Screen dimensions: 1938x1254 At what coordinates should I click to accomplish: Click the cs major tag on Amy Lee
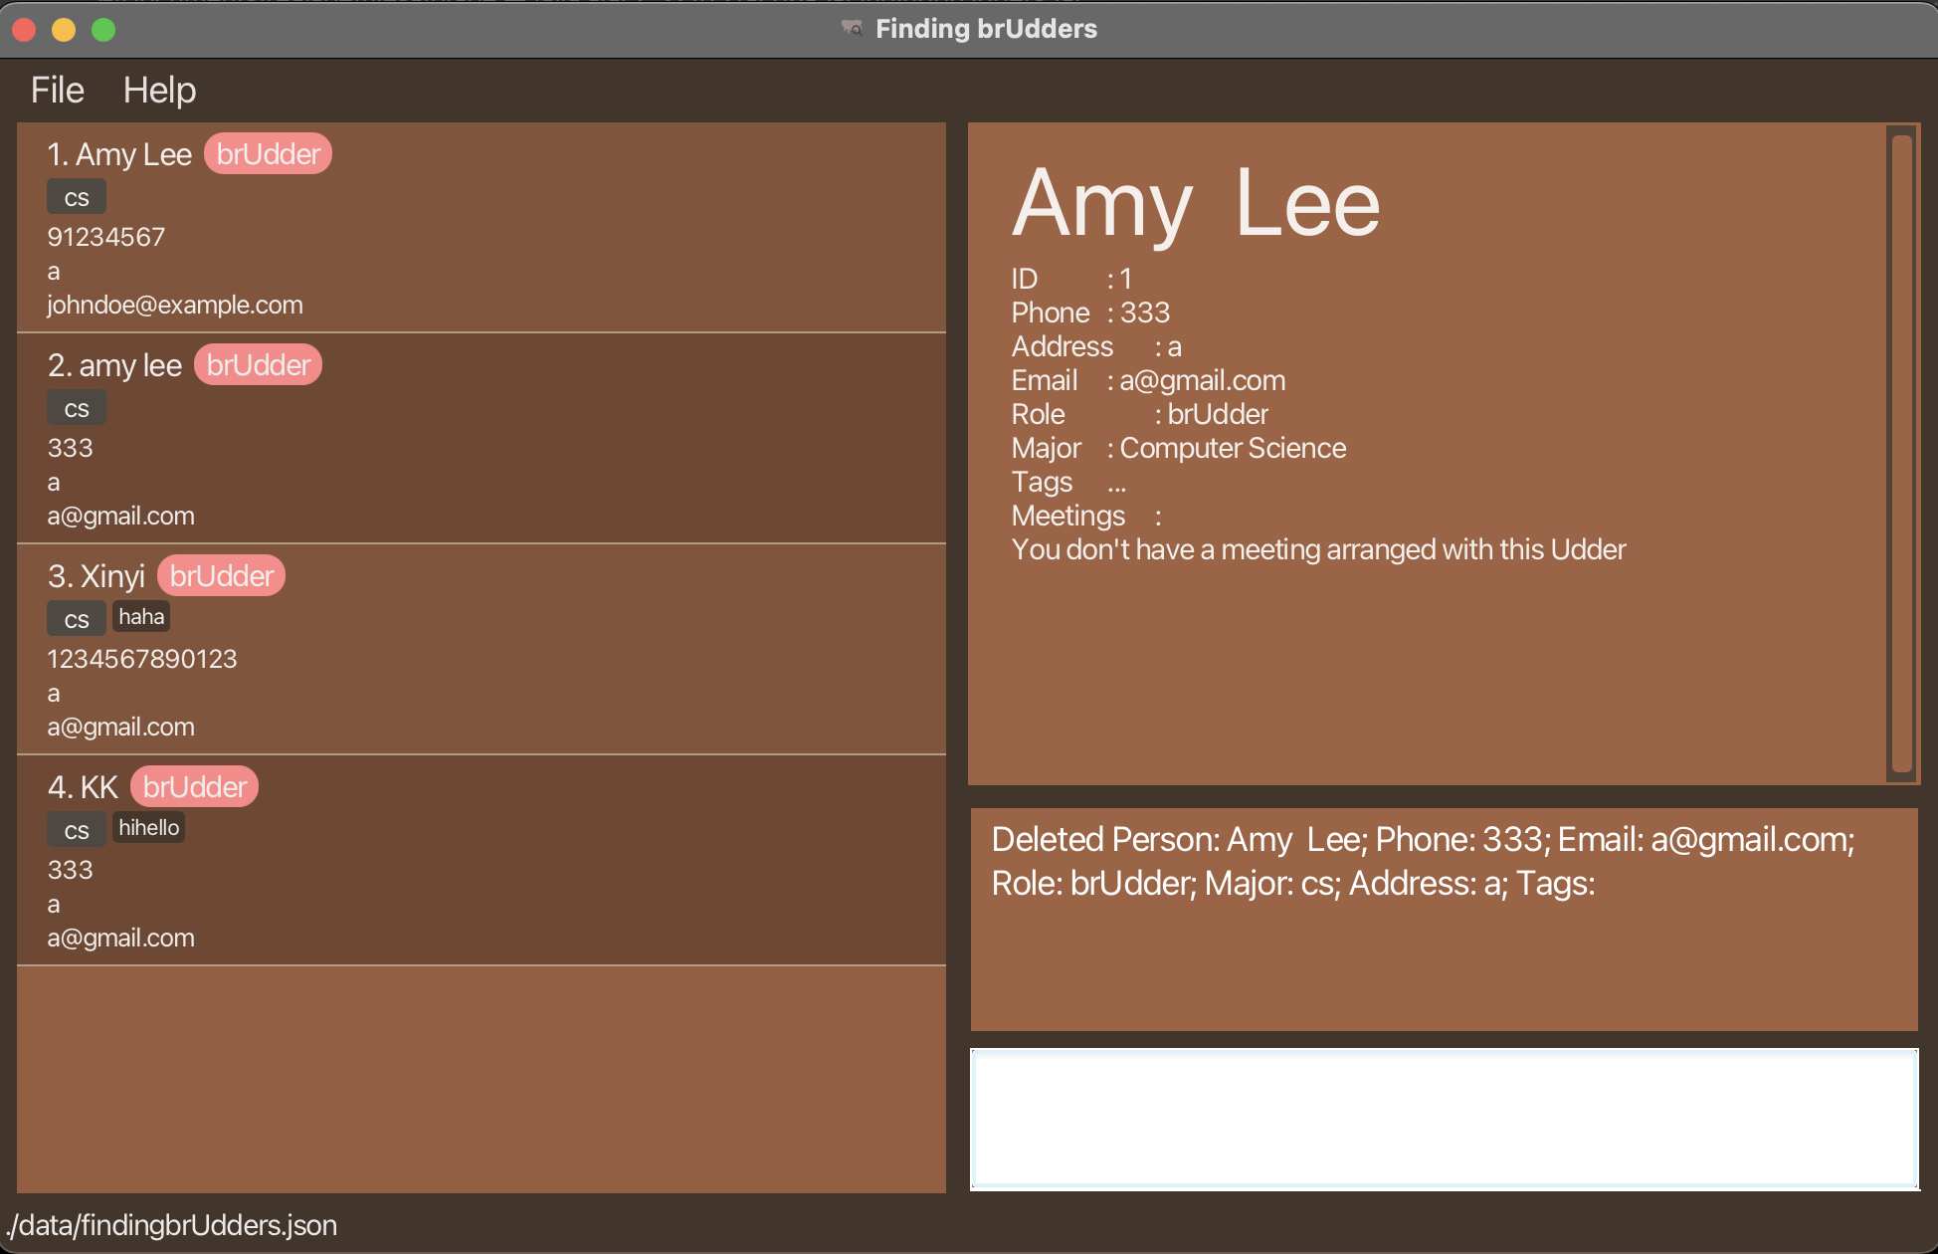[x=77, y=198]
